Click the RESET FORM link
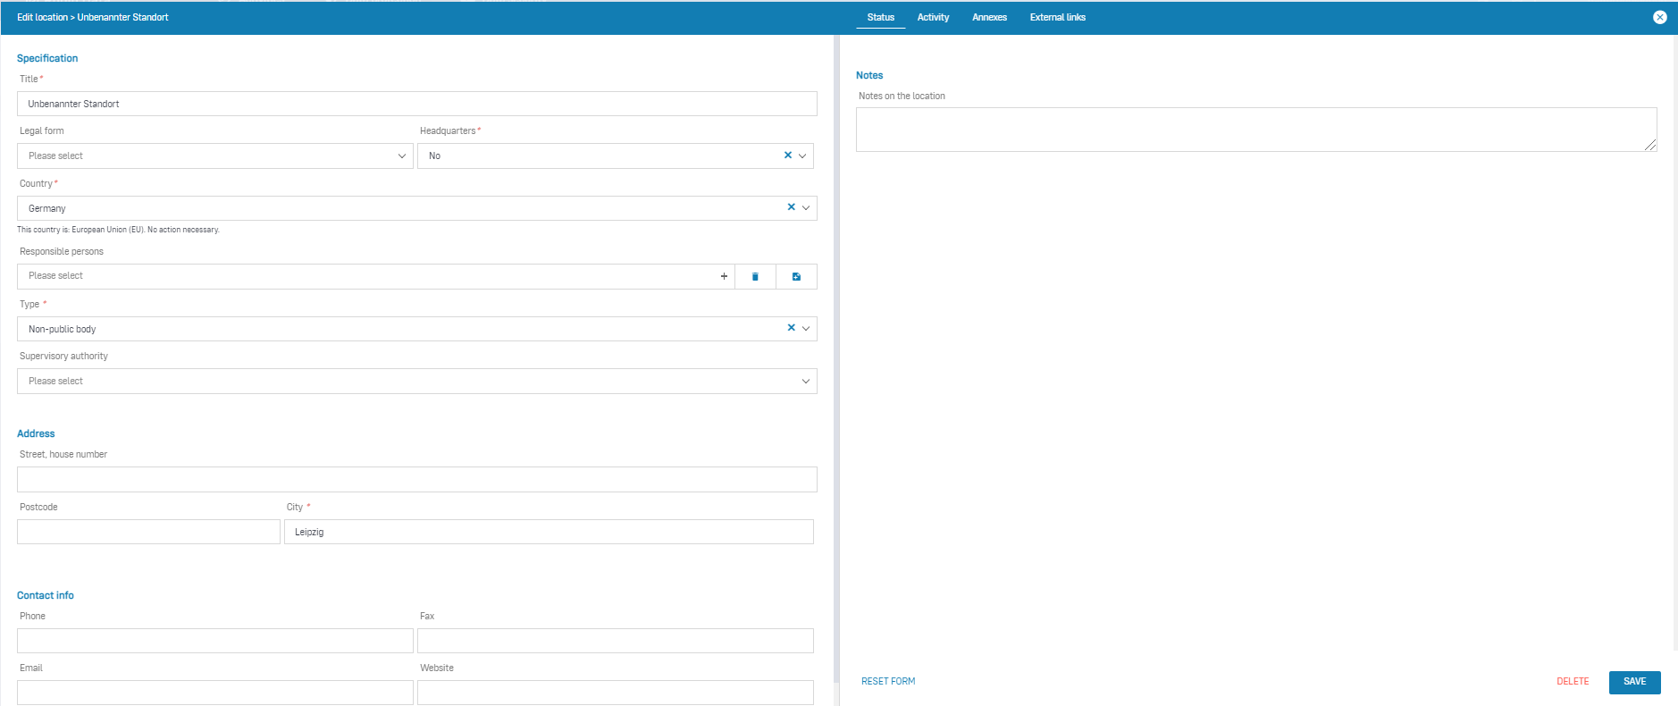The height and width of the screenshot is (706, 1678). (888, 681)
